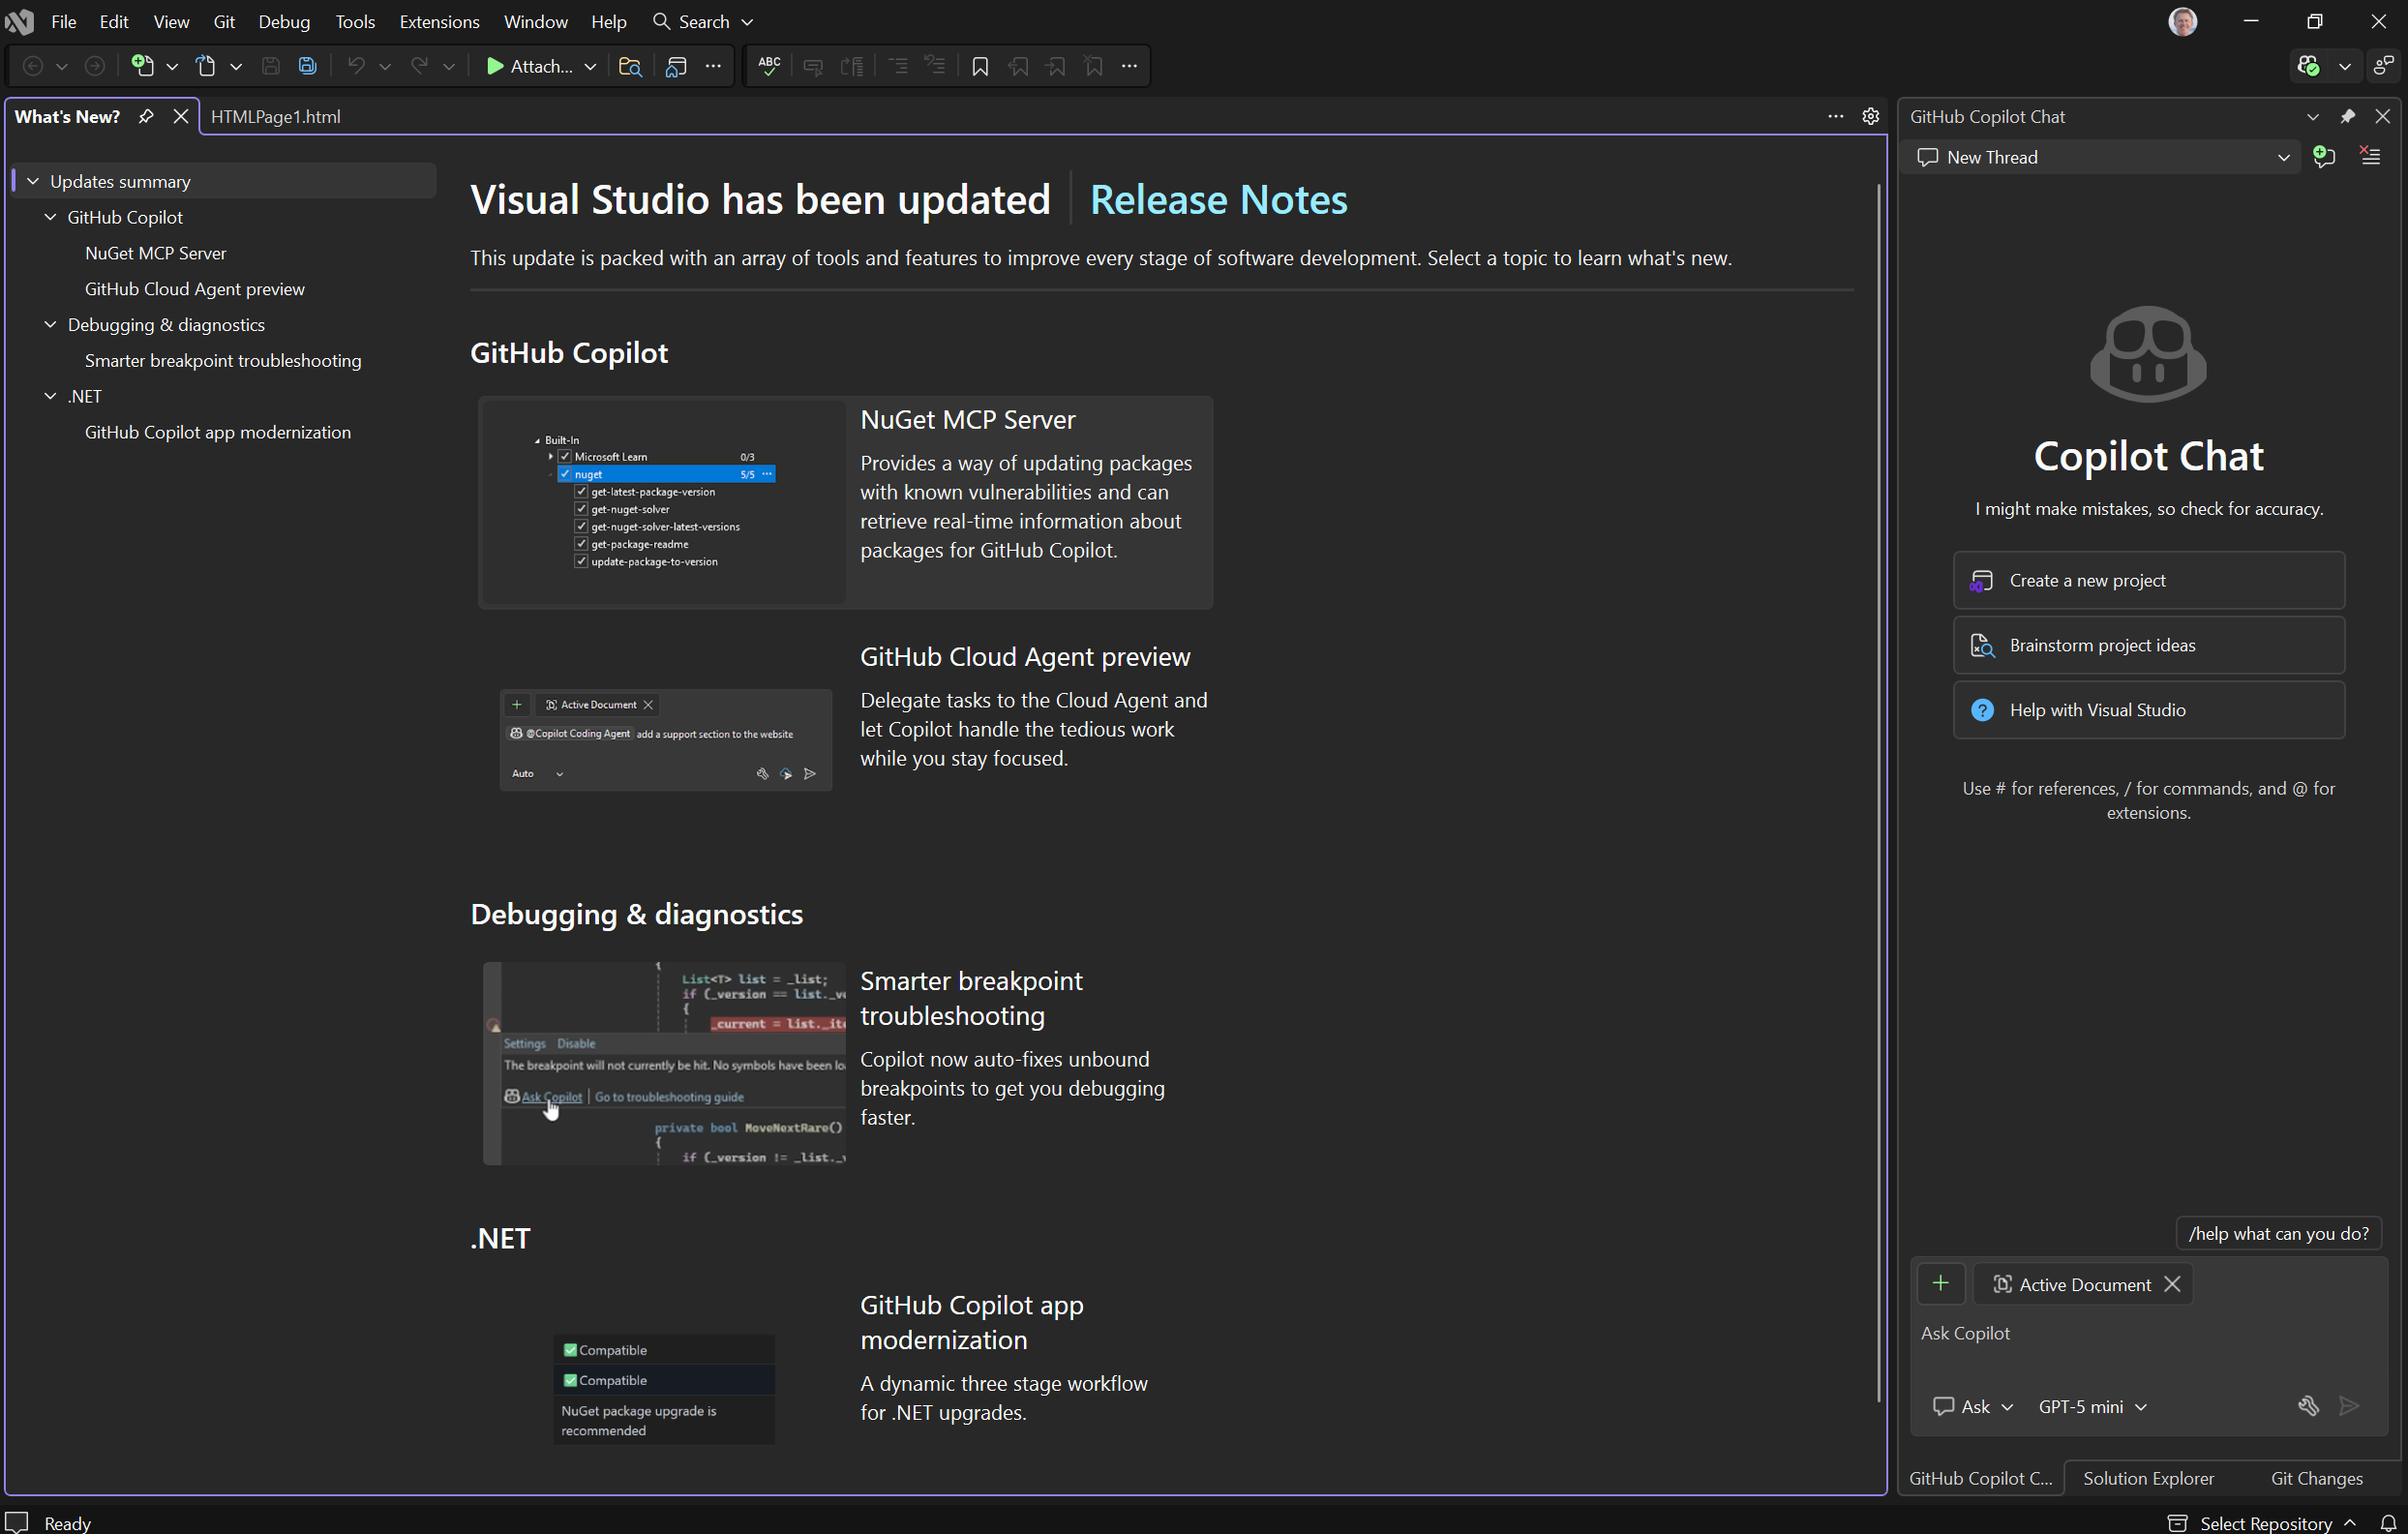The image size is (2408, 1534).
Task: Click the new item add icon
Action: point(143,66)
